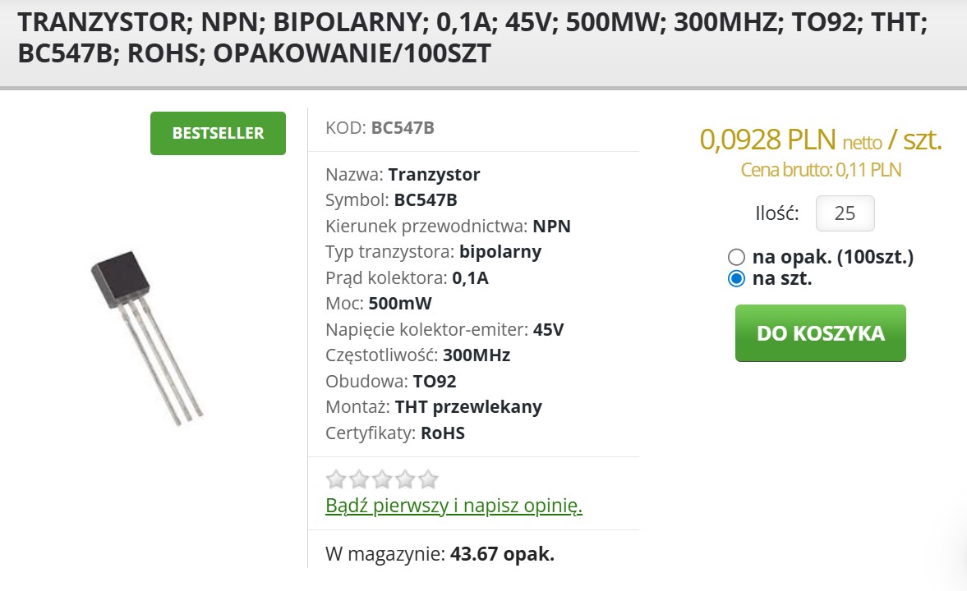Click the second rating star
The image size is (967, 591).
pyautogui.click(x=359, y=479)
